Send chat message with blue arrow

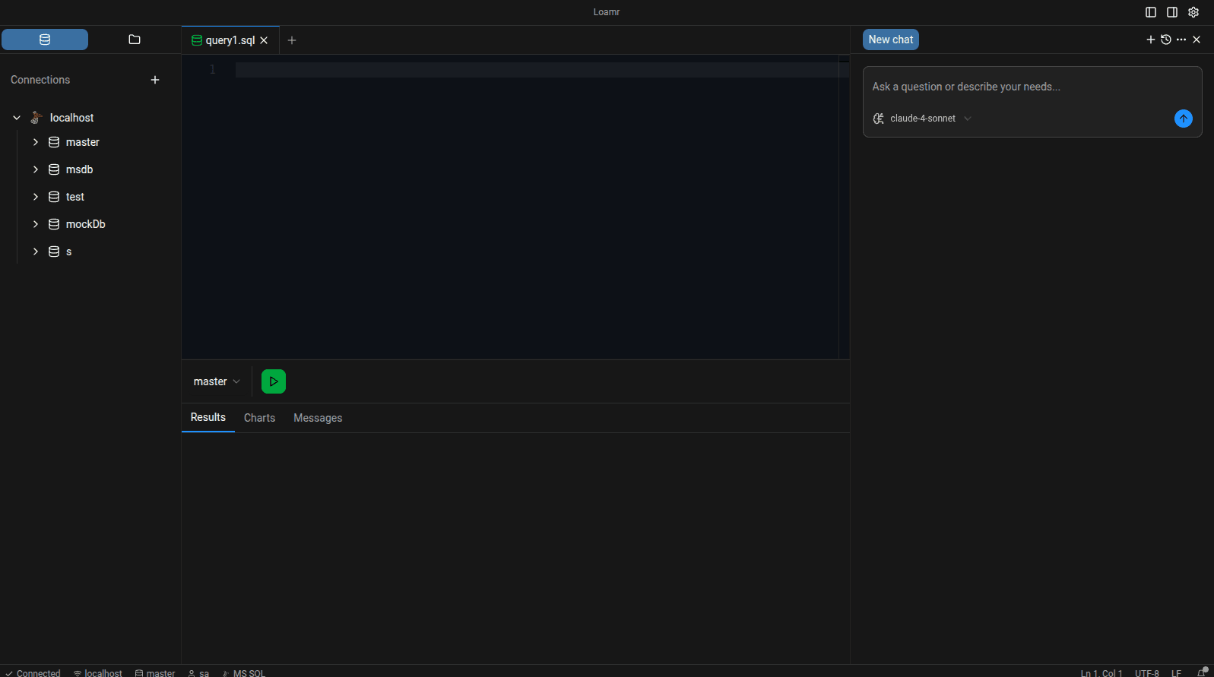(1183, 119)
